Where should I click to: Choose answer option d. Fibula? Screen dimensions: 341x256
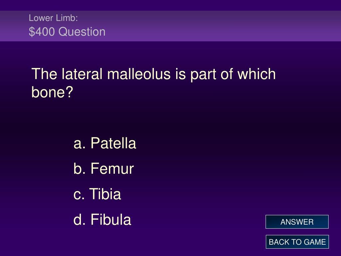102,219
